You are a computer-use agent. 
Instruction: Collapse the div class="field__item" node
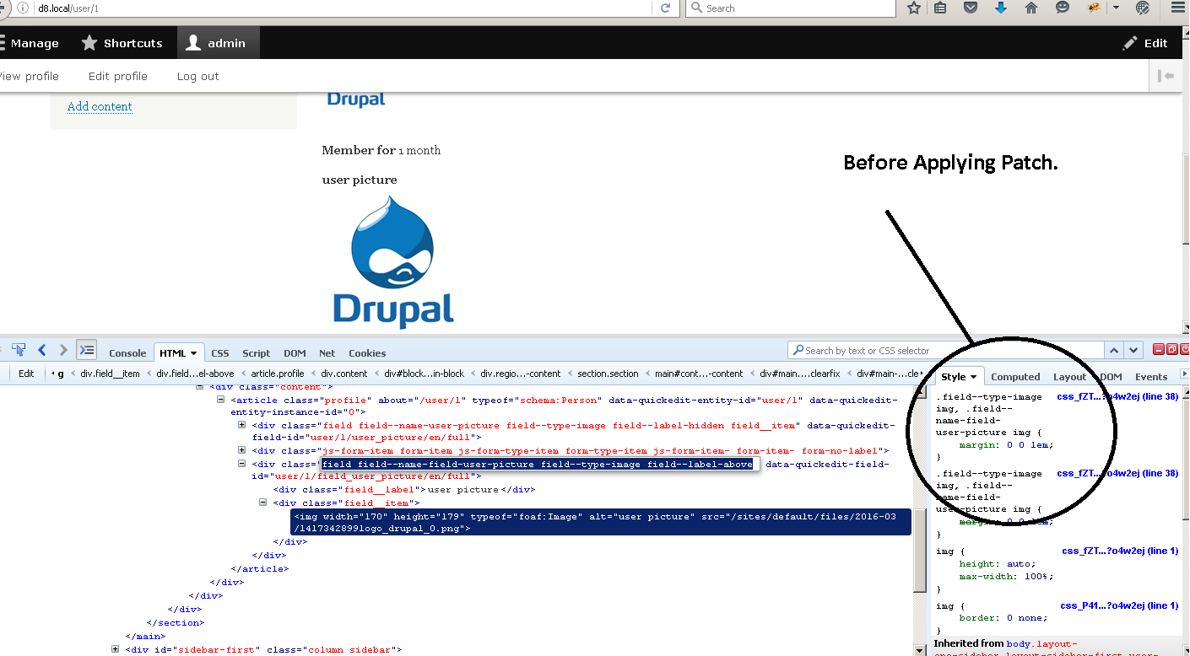point(262,503)
